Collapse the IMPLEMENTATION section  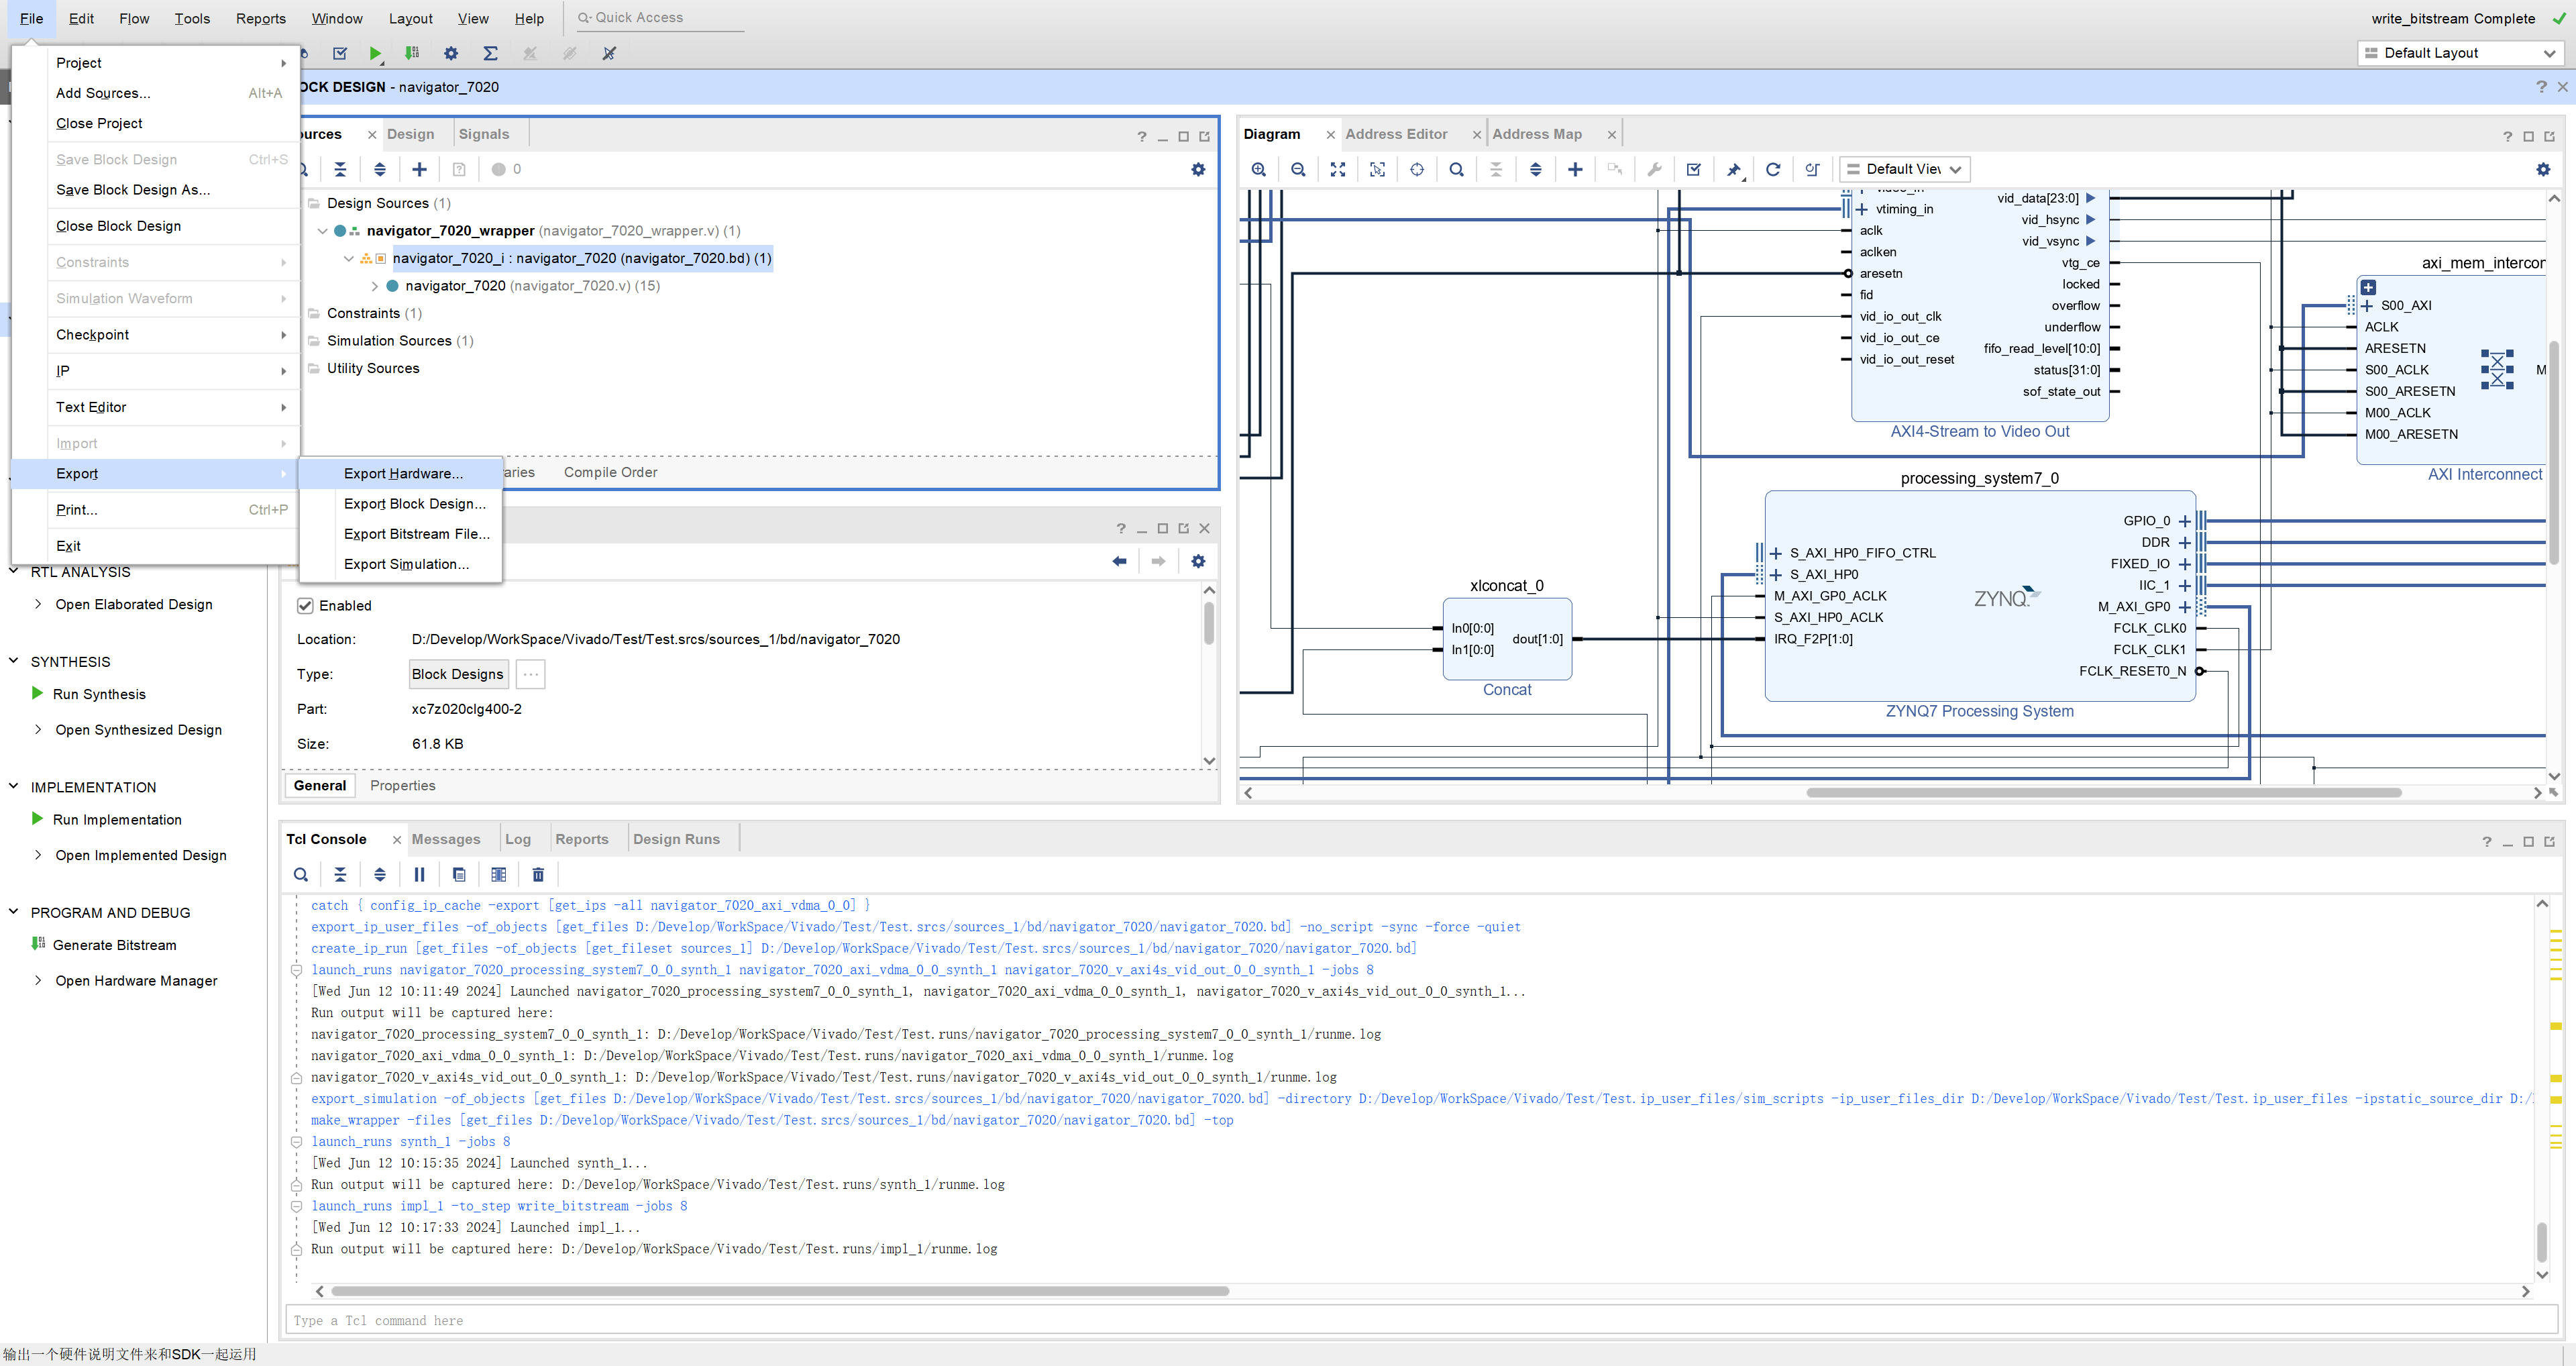click(x=13, y=786)
